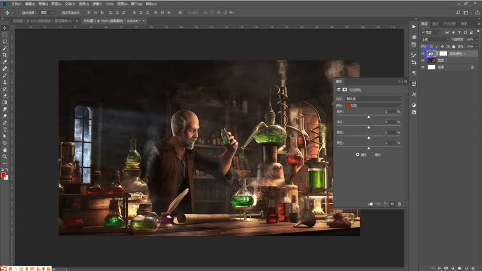Create new layer from Layers panel bottom
This screenshot has width=482, height=271.
(x=466, y=268)
